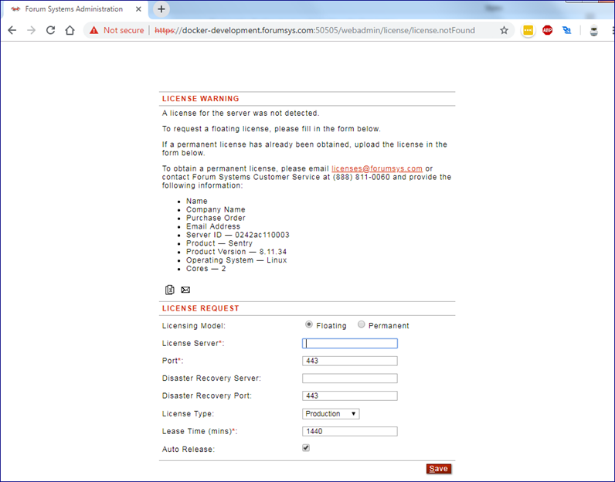Open the ABP Adblock Plus extension
Screen dimensions: 615x482
pos(547,30)
